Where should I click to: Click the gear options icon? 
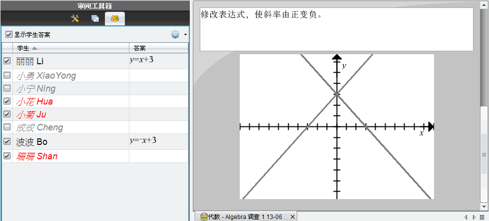pos(175,35)
